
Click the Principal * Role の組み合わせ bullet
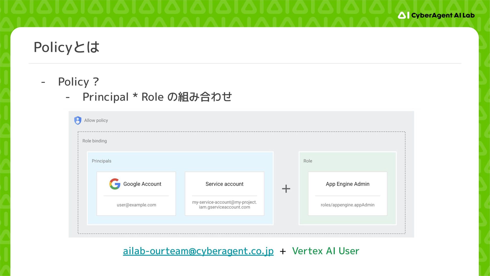point(157,97)
